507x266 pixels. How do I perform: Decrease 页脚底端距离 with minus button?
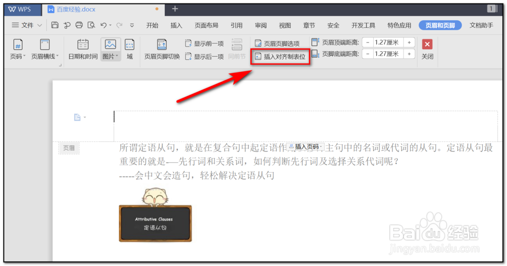[368, 54]
